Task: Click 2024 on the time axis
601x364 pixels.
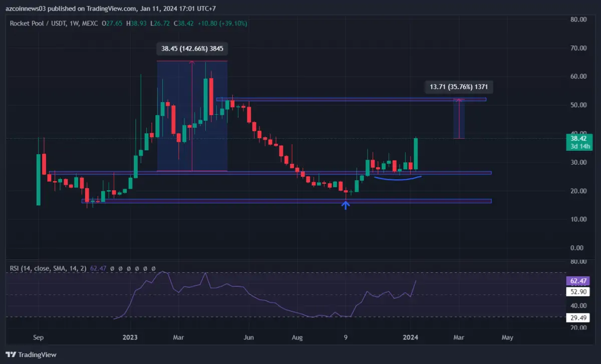Action: [411, 337]
